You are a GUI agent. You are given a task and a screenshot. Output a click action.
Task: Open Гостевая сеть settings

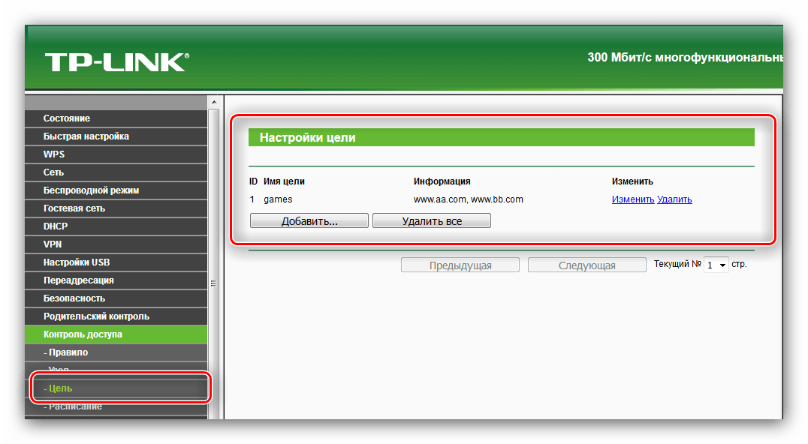coord(74,208)
